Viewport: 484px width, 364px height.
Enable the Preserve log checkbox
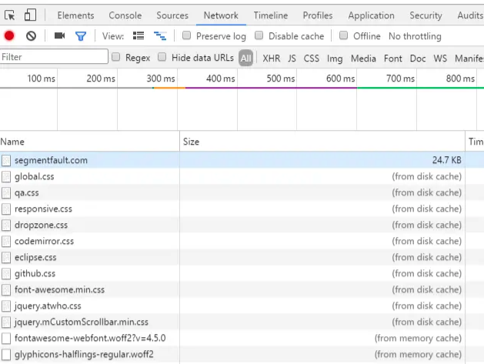[x=187, y=35]
